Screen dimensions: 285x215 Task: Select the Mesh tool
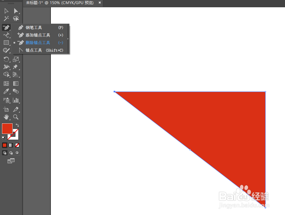click(x=6, y=84)
